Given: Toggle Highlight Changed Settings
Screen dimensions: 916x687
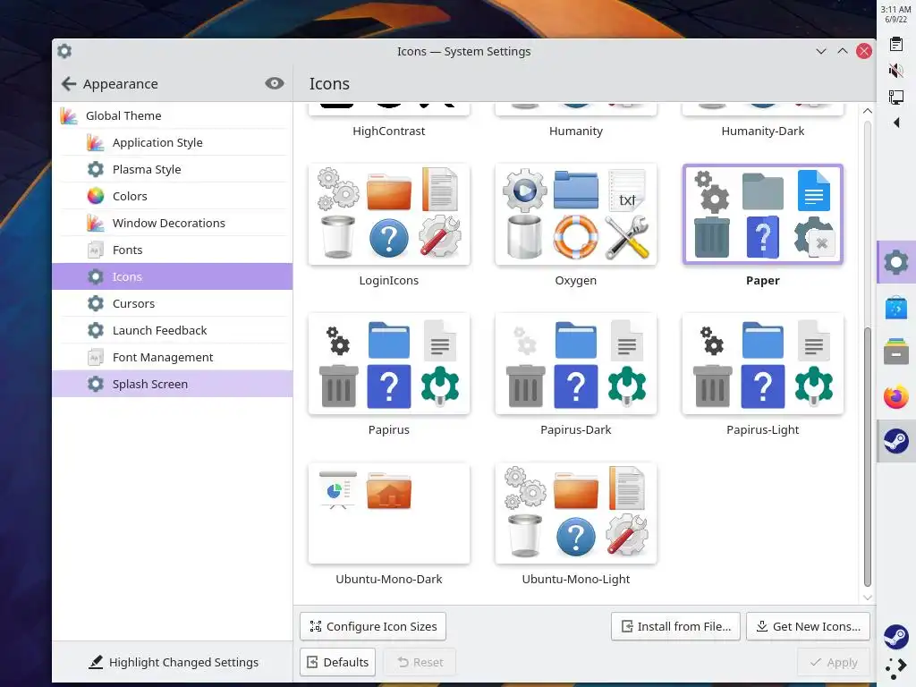Looking at the screenshot, I should coord(173,662).
